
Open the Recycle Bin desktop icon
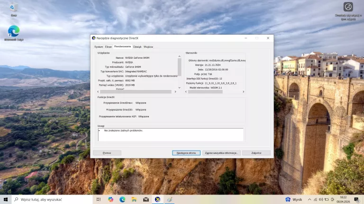tap(14, 8)
